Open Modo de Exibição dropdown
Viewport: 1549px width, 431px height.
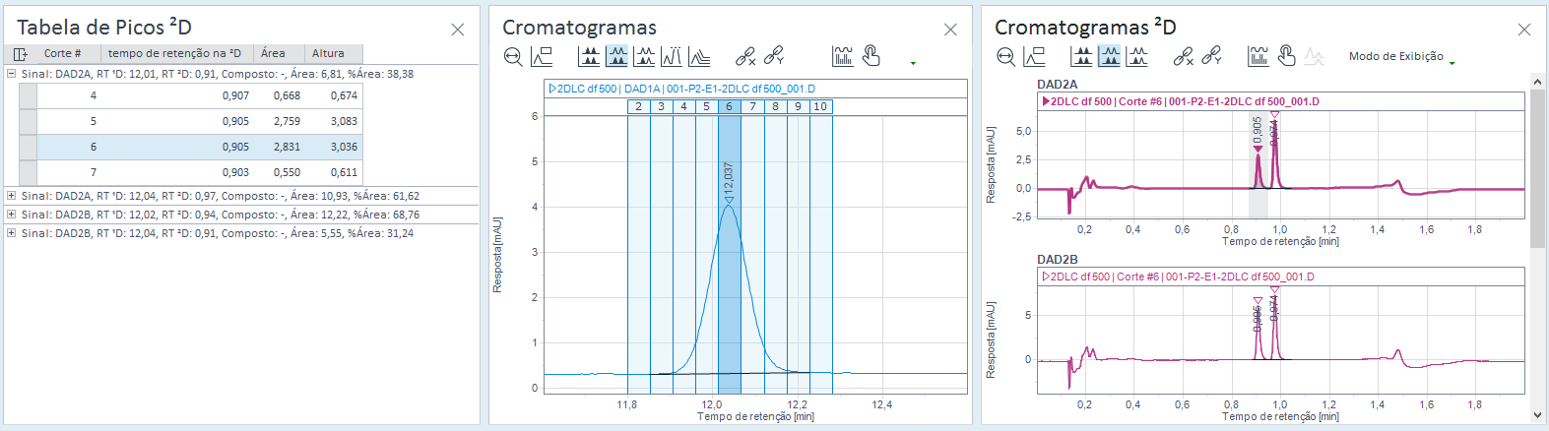(1402, 57)
